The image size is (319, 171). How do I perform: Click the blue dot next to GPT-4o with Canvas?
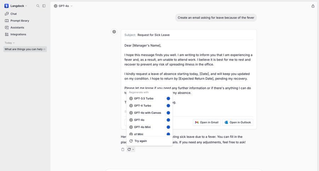pyautogui.click(x=168, y=113)
